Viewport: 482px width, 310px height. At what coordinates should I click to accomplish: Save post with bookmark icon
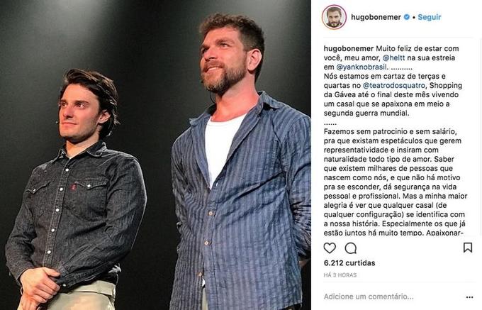coord(468,248)
